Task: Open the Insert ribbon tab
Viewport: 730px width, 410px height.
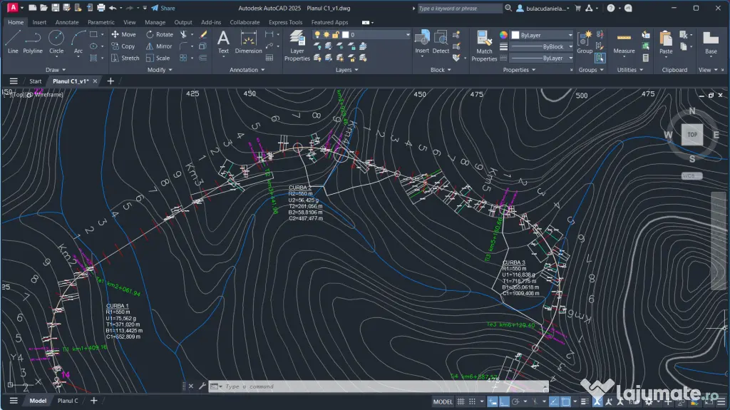Action: (39, 22)
